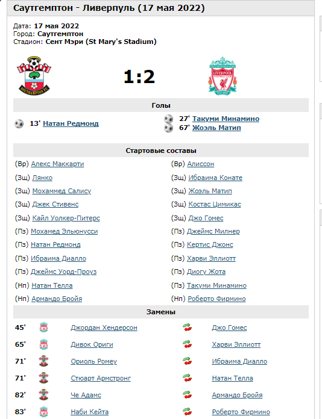Click the swap arrows icon in 65' row
The height and width of the screenshot is (419, 322).
[188, 344]
